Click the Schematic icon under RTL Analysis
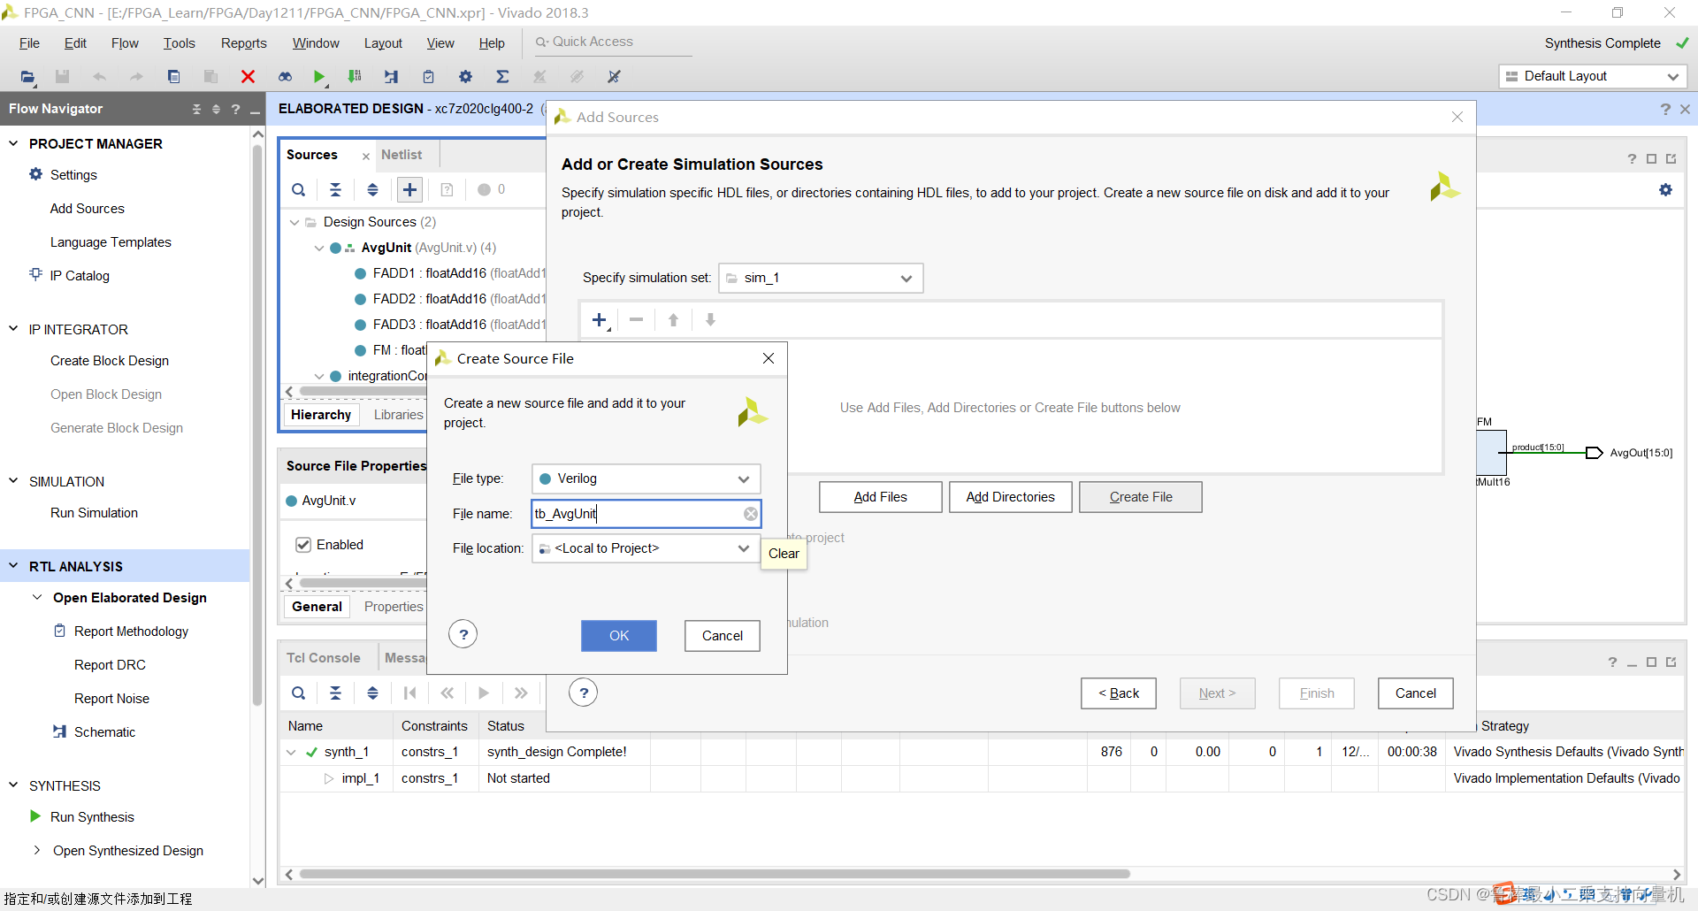The image size is (1698, 911). click(x=59, y=731)
